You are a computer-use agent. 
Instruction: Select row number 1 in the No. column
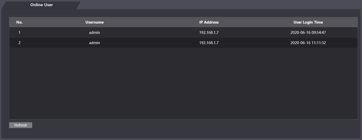tap(20, 33)
